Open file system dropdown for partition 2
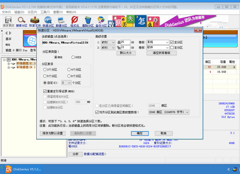This screenshot has width=240, height=174. 108,48
